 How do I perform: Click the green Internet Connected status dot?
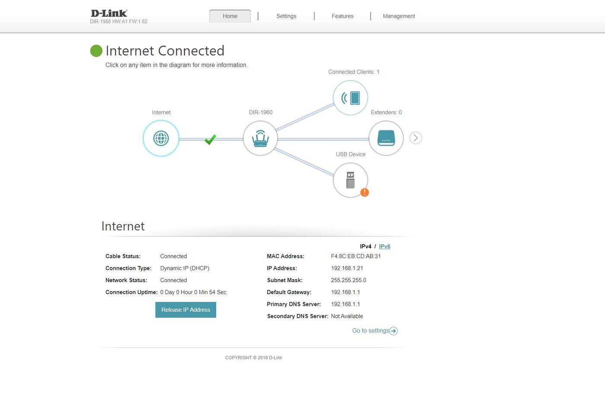pyautogui.click(x=96, y=50)
